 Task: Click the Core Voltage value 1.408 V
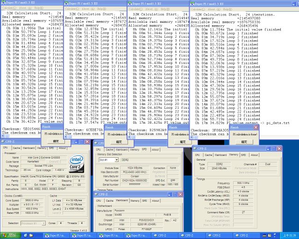[60, 170]
